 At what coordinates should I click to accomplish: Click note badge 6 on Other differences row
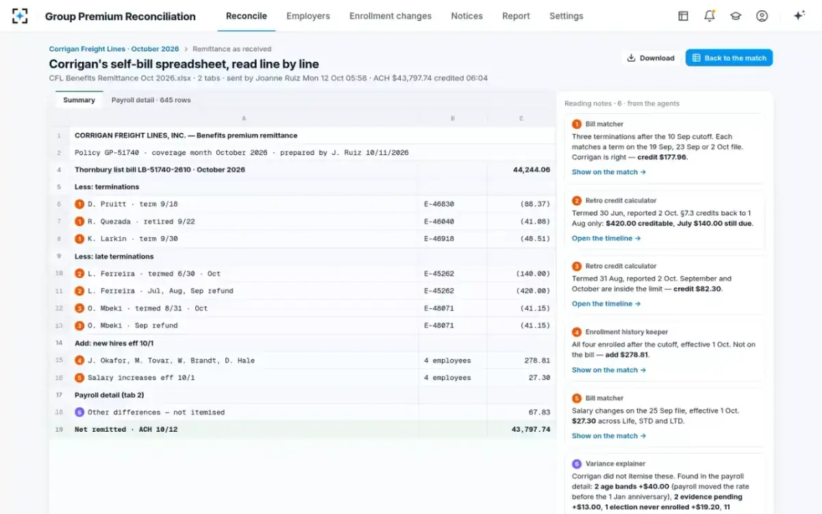pyautogui.click(x=79, y=413)
